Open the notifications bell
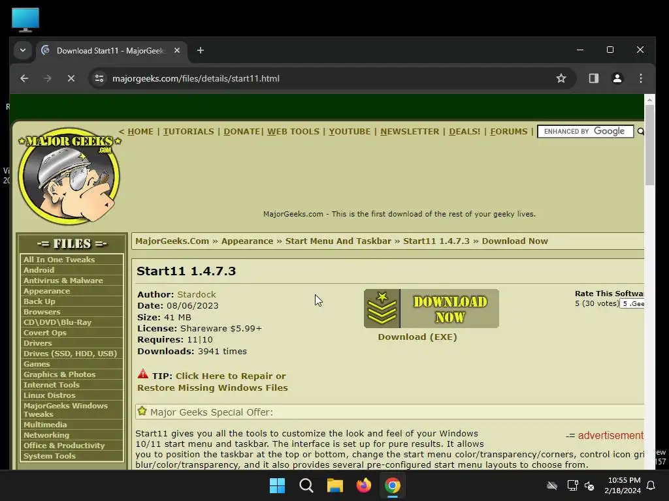Viewport: 669px width, 501px height. click(651, 485)
